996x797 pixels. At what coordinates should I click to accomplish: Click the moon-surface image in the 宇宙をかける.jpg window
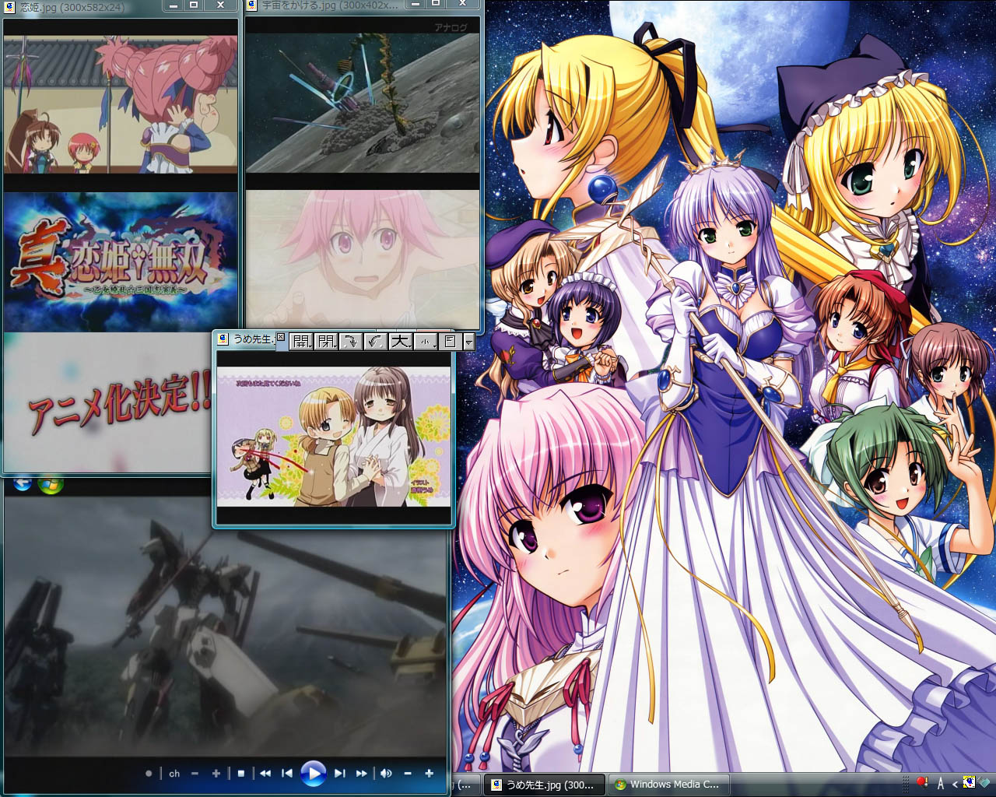pyautogui.click(x=363, y=103)
